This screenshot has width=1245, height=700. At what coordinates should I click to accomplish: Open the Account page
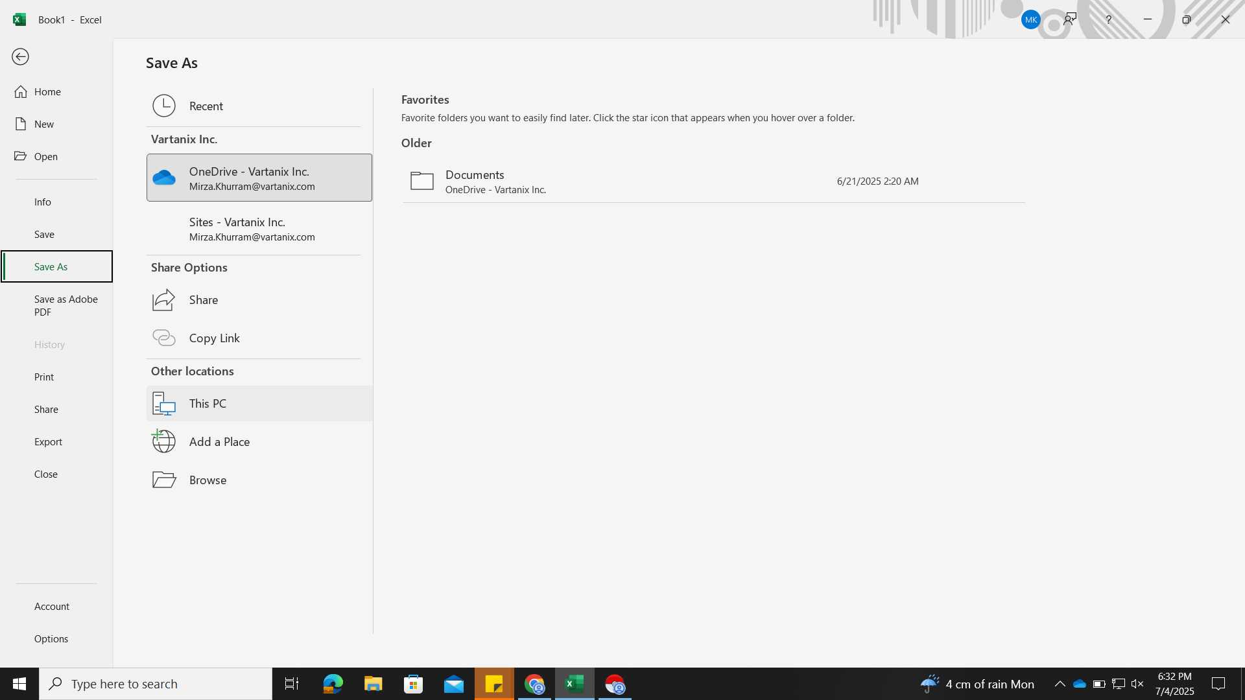[x=56, y=606]
